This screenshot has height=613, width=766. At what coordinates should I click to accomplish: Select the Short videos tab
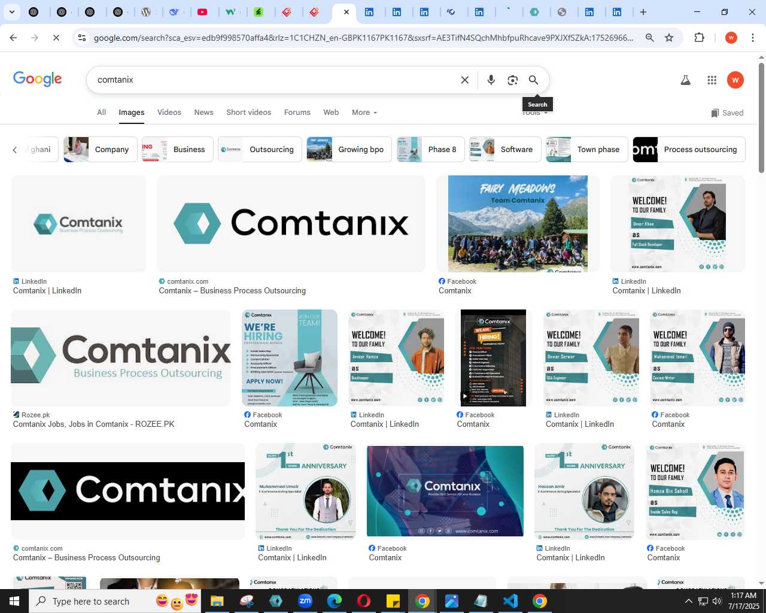point(248,113)
